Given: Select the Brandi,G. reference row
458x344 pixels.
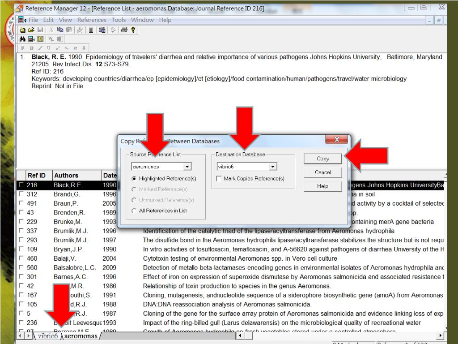Looking at the screenshot, I should [x=230, y=194].
